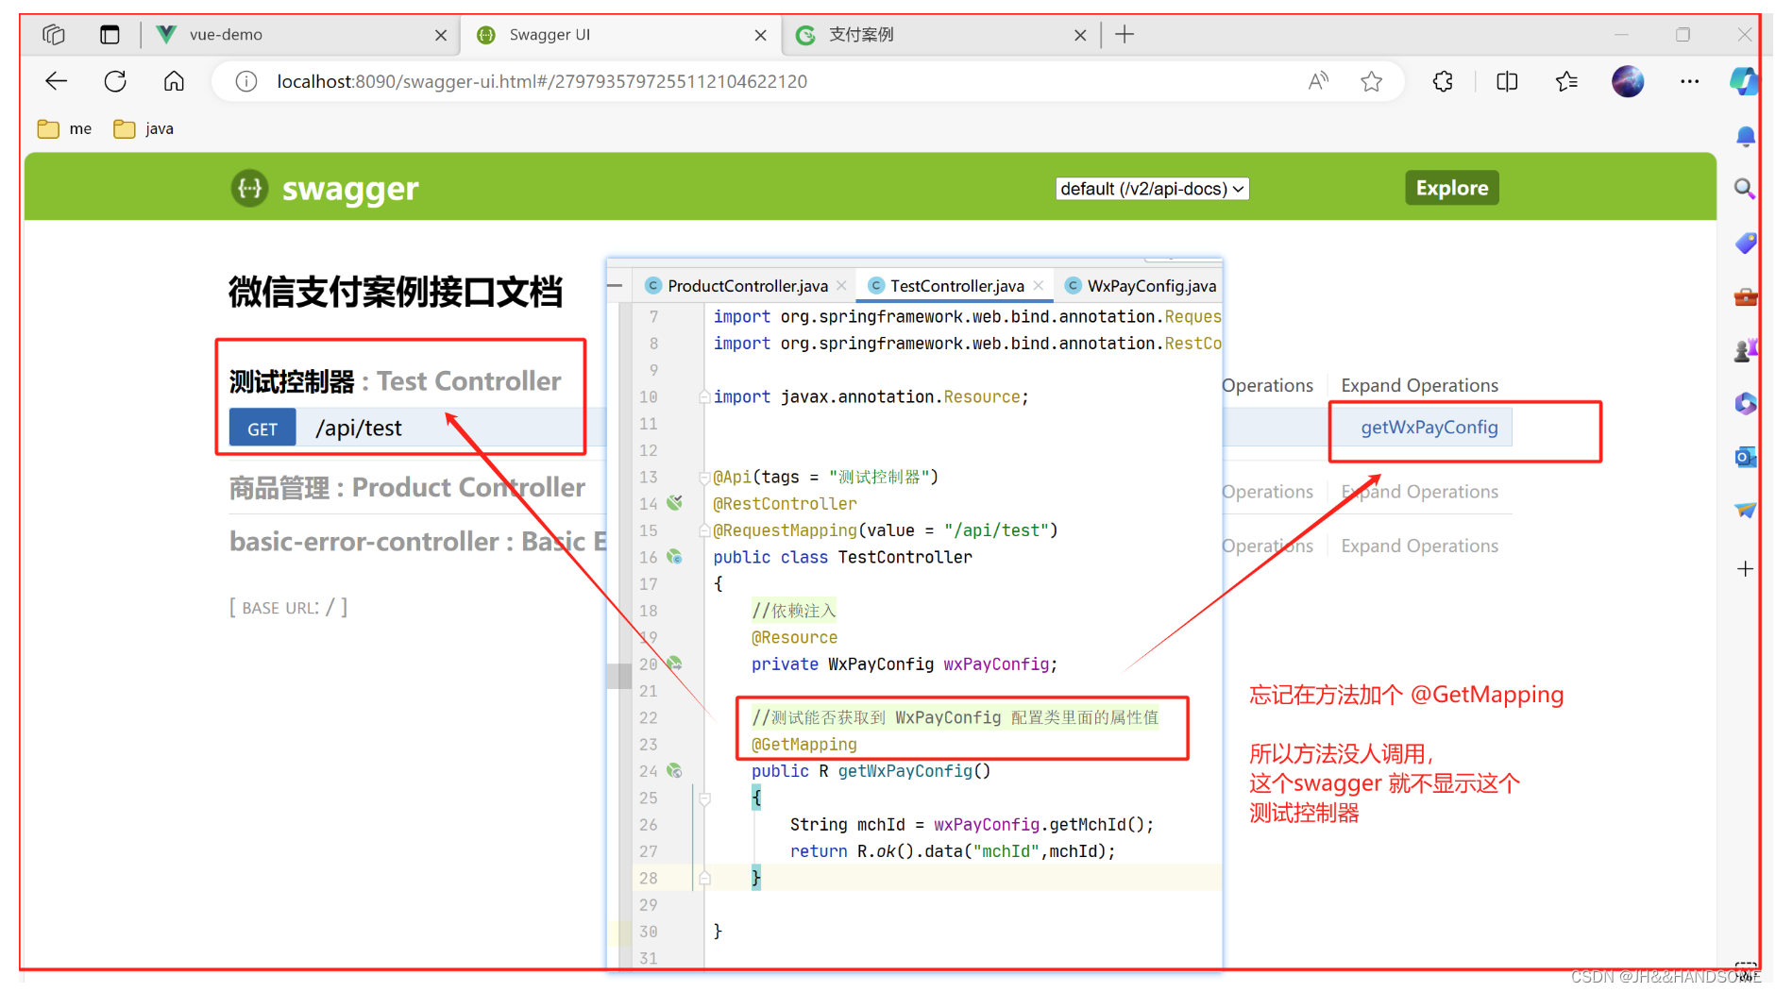Add this page to favorites star
This screenshot has width=1776, height=992.
coord(1372,82)
